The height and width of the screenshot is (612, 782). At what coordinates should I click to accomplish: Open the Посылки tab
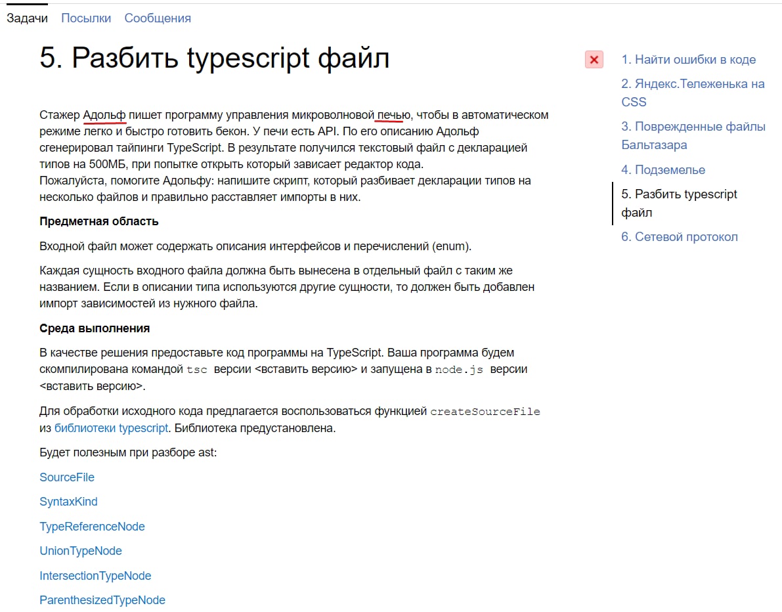pyautogui.click(x=86, y=18)
